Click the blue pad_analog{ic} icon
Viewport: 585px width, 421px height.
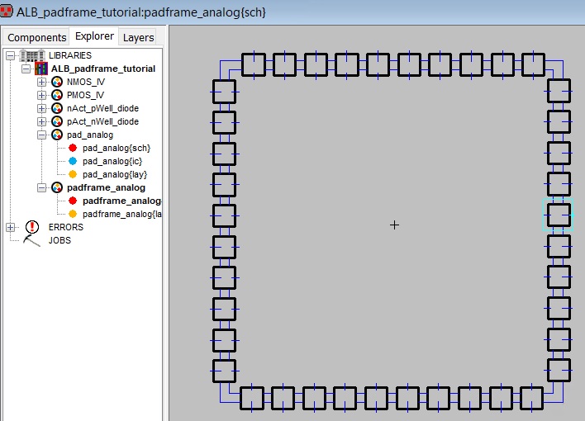coord(72,161)
